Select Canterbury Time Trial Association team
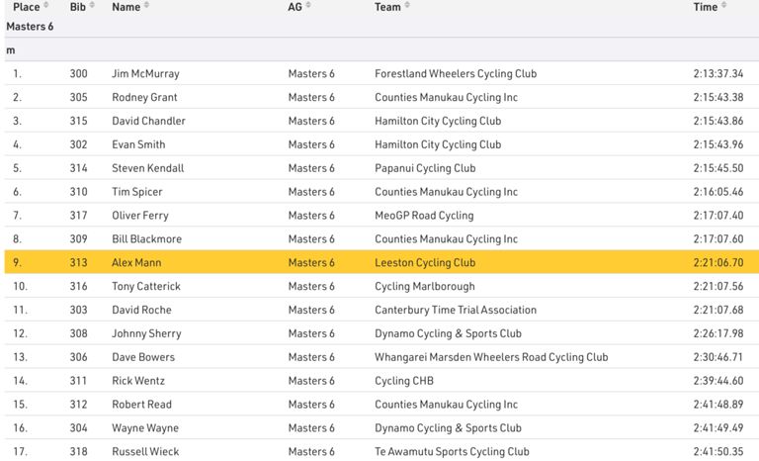This screenshot has width=759, height=461. (456, 310)
